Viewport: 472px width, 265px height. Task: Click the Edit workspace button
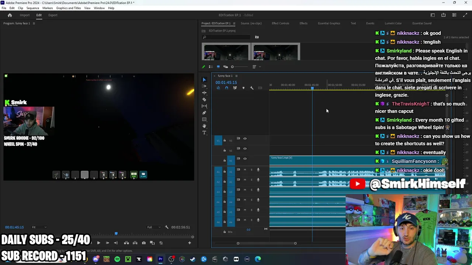click(x=39, y=15)
